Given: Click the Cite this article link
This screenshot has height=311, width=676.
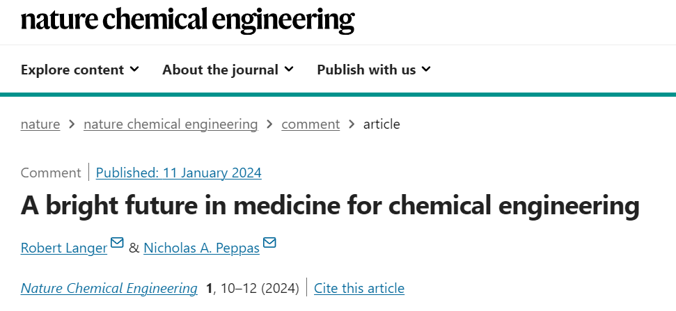Looking at the screenshot, I should [x=359, y=288].
